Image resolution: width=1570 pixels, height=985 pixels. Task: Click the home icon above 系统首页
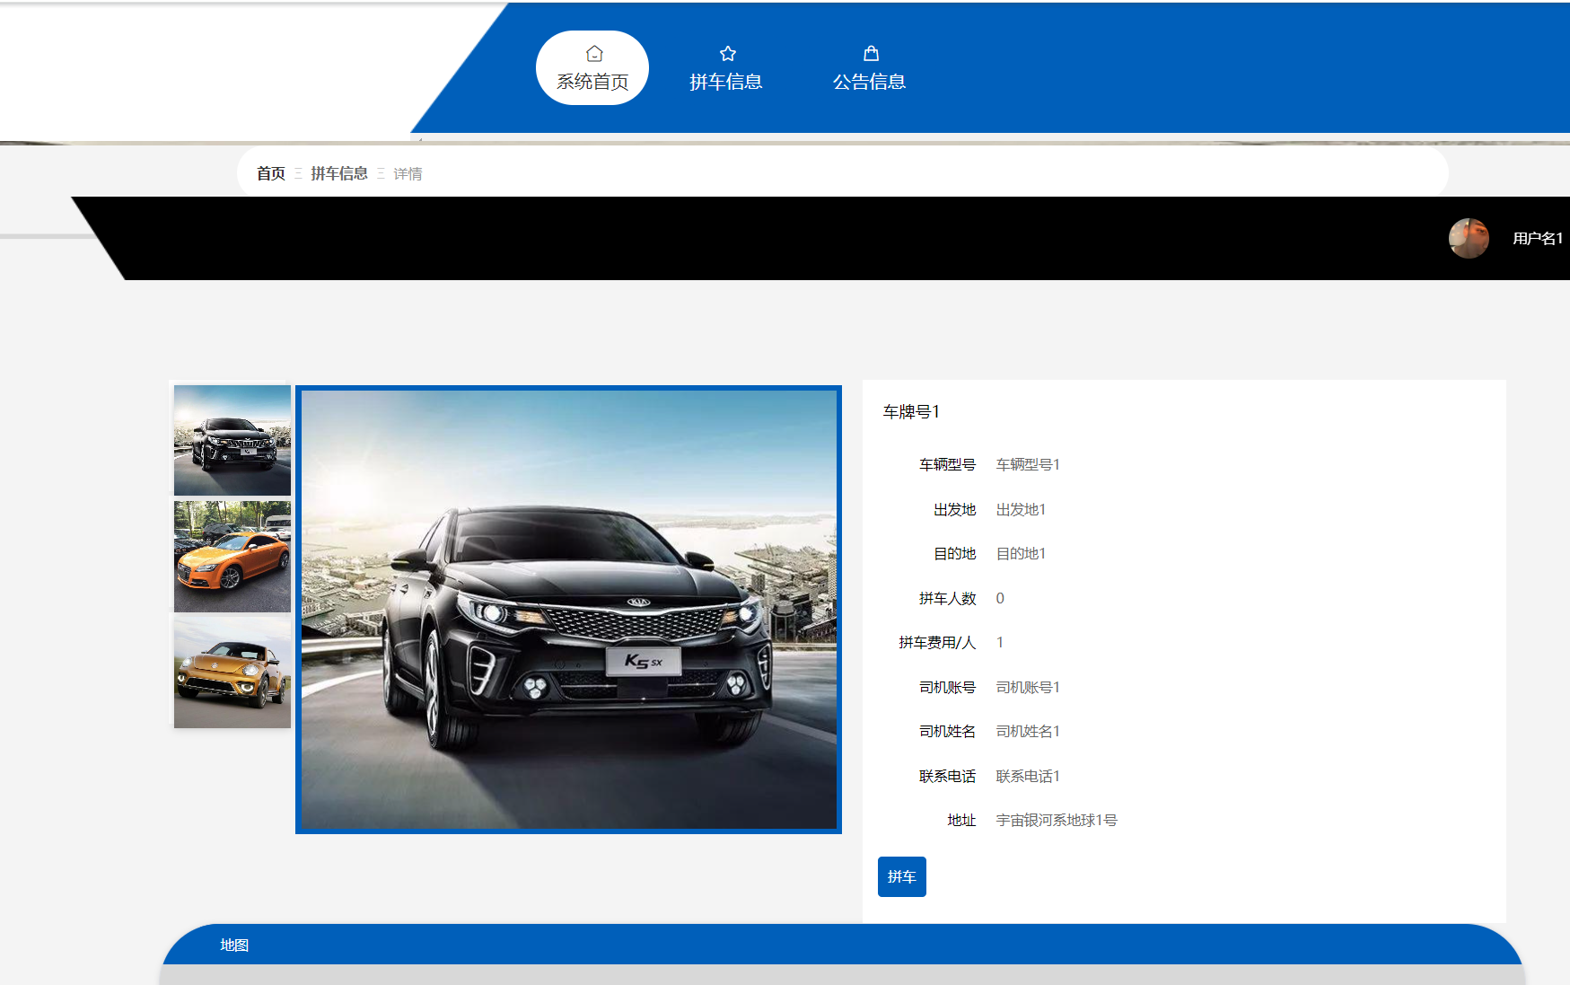pos(592,52)
